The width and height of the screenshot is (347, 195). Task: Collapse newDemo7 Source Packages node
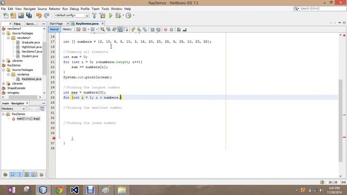point(4,33)
